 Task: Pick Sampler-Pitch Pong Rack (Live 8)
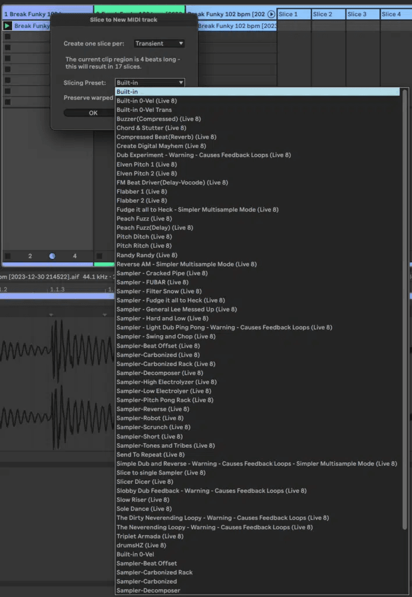tap(258, 400)
